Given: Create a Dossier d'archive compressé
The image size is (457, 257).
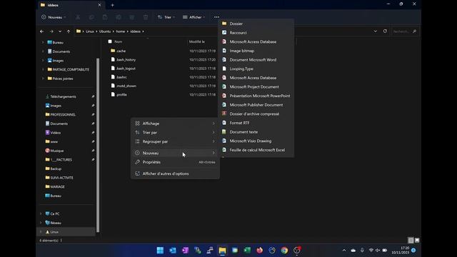Looking at the screenshot, I should (256, 114).
